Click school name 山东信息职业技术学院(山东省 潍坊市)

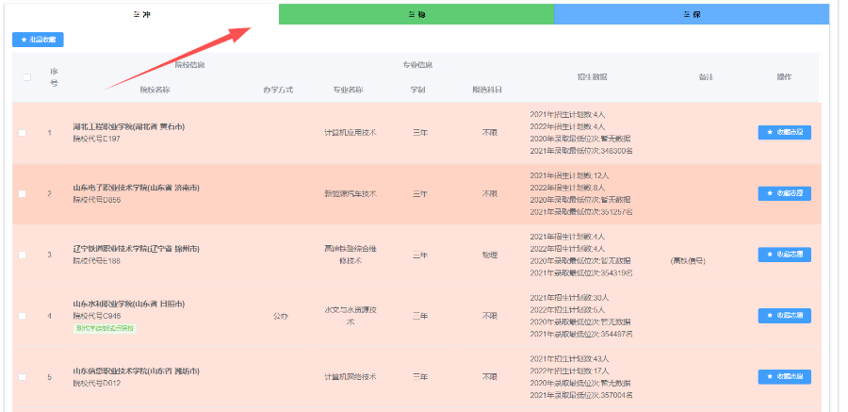click(137, 371)
